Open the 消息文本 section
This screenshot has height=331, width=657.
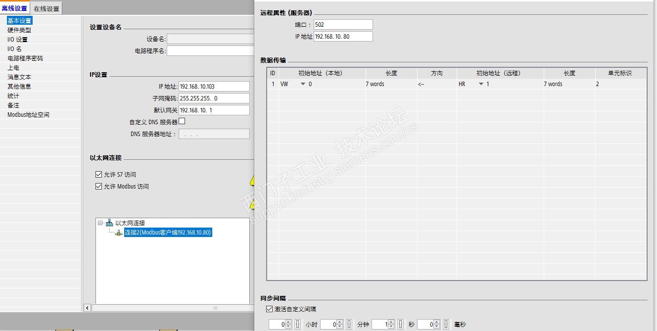[19, 77]
